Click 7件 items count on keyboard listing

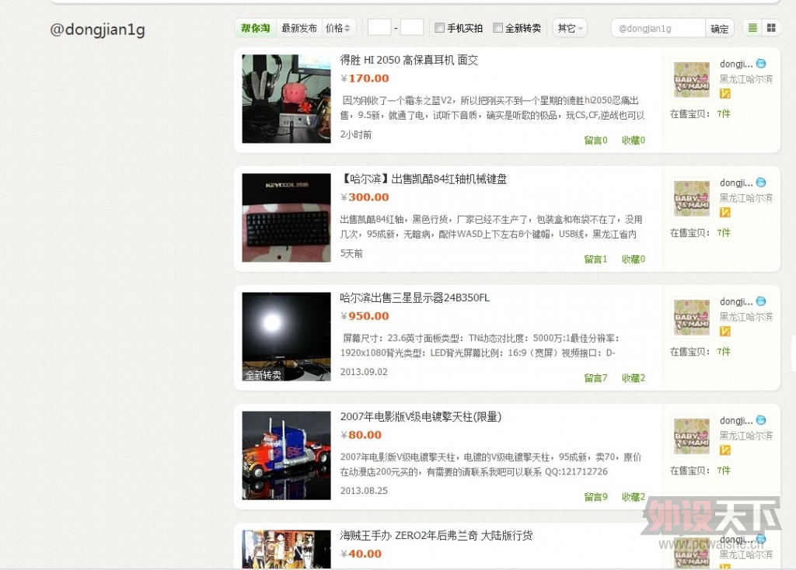pos(724,233)
